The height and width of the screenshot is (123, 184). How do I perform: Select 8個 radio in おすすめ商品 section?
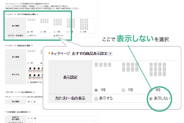[x=41, y=32]
